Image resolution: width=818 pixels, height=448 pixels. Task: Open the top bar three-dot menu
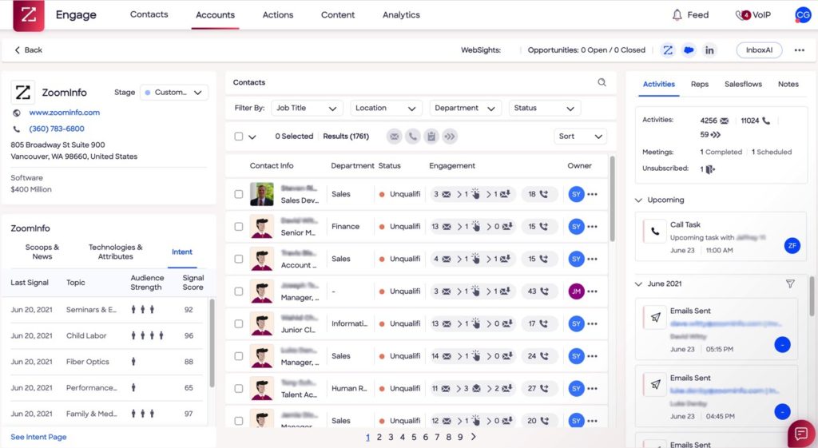pyautogui.click(x=799, y=50)
